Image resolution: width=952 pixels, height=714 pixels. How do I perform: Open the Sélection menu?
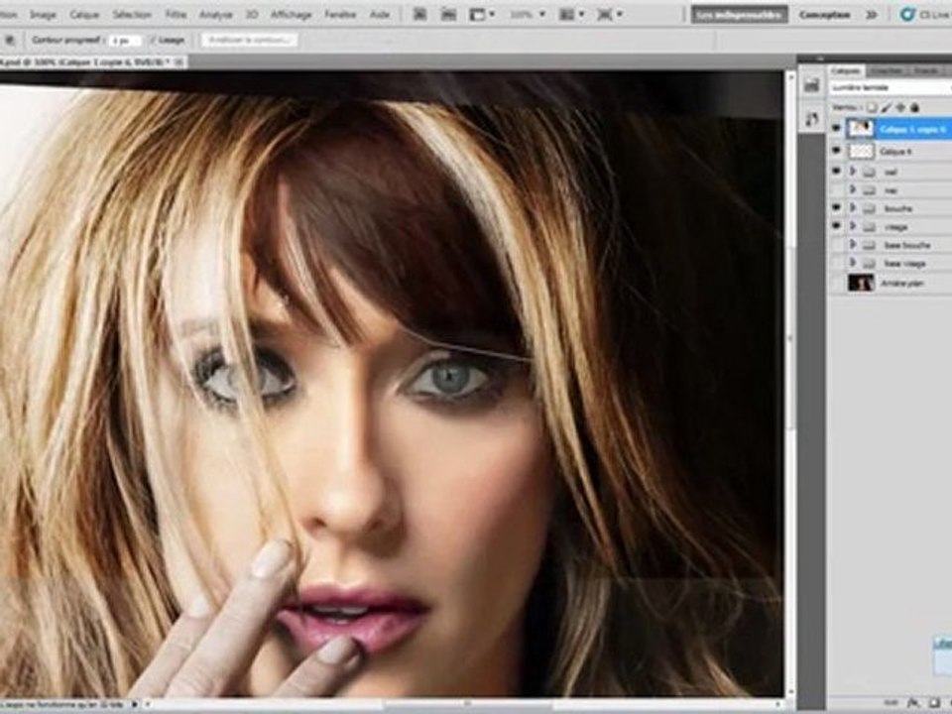coord(132,14)
